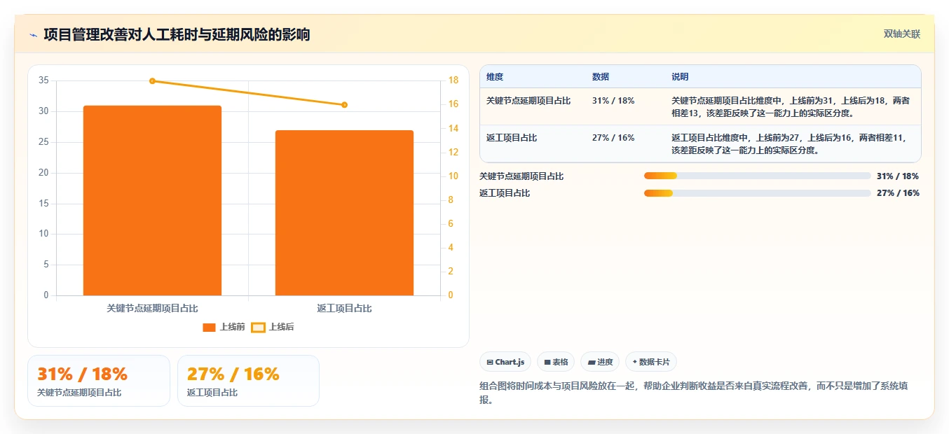Click table data cell 27% / 16%
Screen dimensions: 949x434
pos(613,138)
